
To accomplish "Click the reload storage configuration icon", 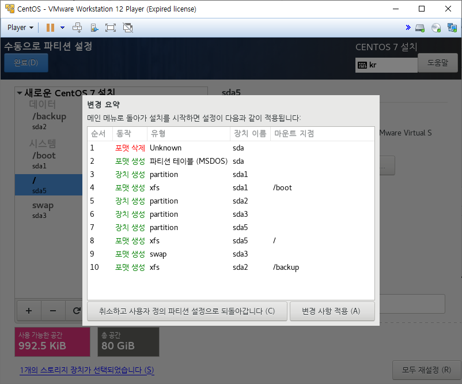I will 76,311.
